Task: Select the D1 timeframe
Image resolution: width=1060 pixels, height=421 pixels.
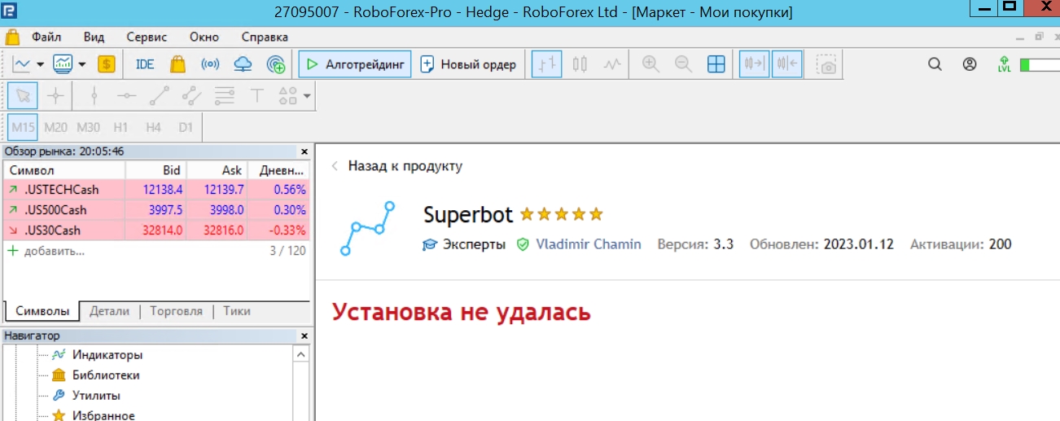Action: [186, 127]
